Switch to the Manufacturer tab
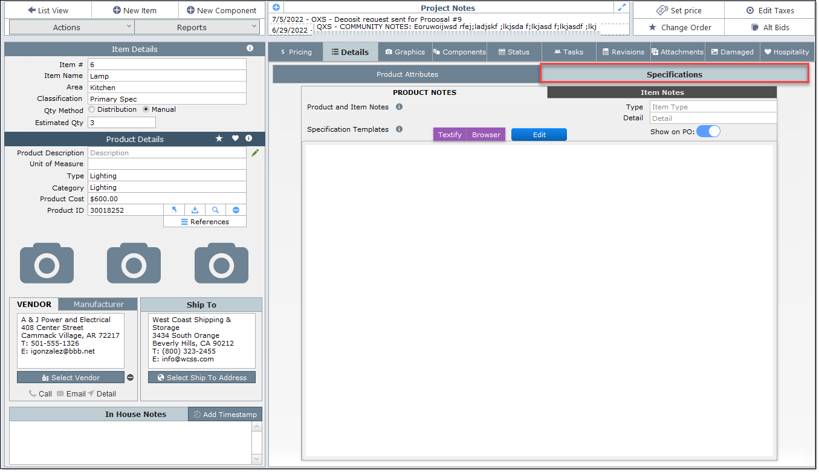 [99, 304]
